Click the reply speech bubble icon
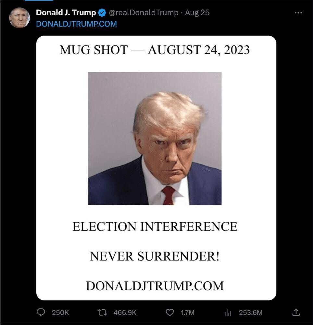The height and width of the screenshot is (325, 313). click(41, 312)
